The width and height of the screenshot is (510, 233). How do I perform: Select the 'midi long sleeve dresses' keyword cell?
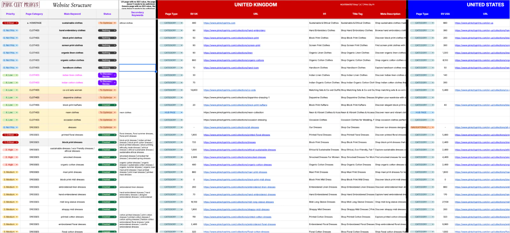pos(72,202)
